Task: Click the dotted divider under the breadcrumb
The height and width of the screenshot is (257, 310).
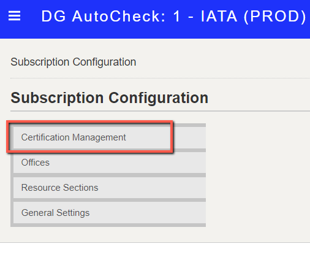Action: (161, 78)
